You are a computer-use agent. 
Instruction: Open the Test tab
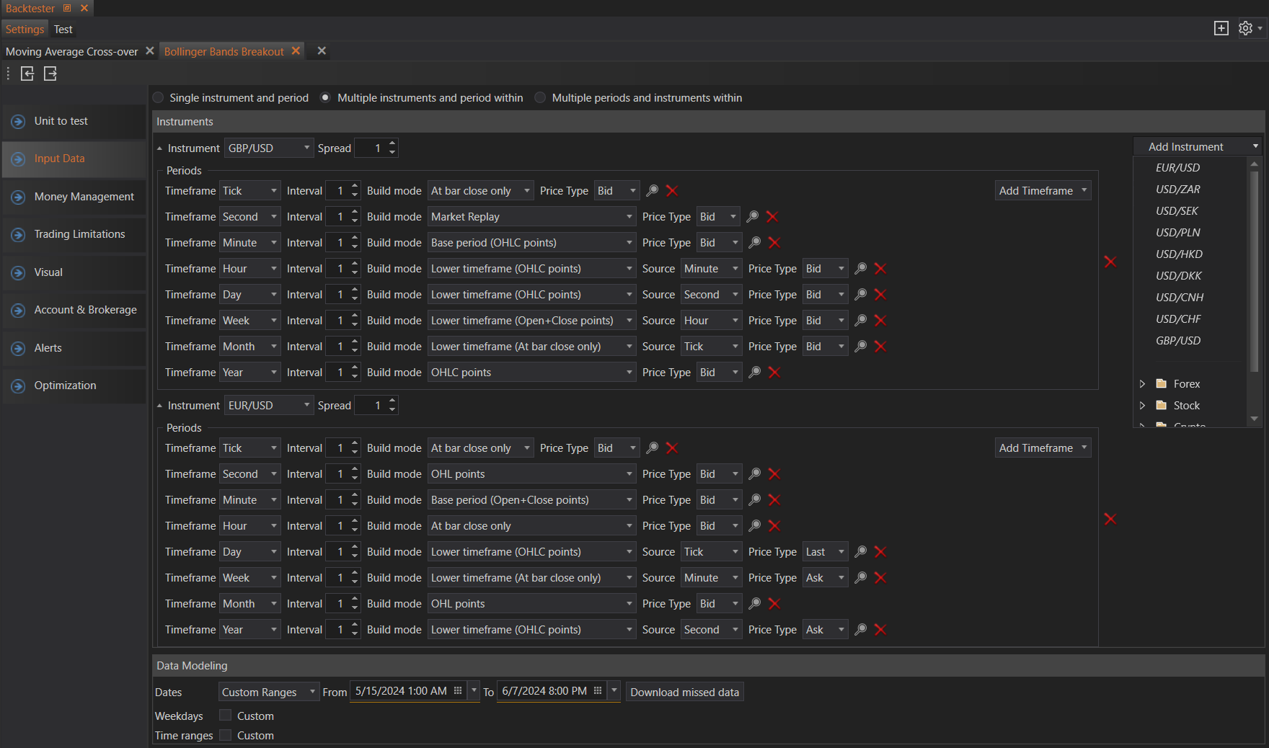click(x=63, y=30)
